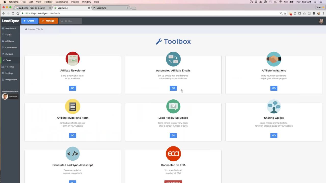
Task: Click GO under Automated Affiliate Emails
Action: point(173,88)
